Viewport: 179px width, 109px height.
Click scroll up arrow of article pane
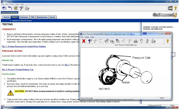[140, 23]
